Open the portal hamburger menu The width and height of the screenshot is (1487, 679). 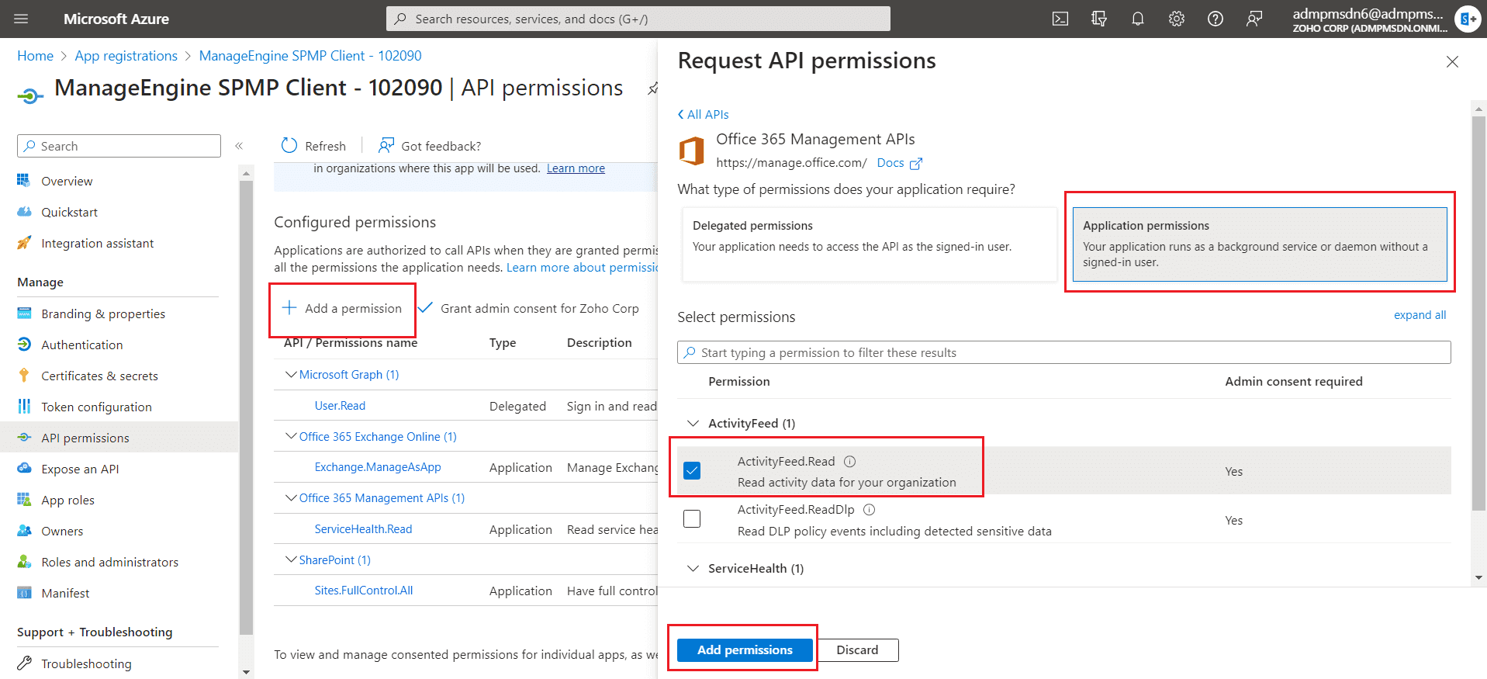click(21, 19)
